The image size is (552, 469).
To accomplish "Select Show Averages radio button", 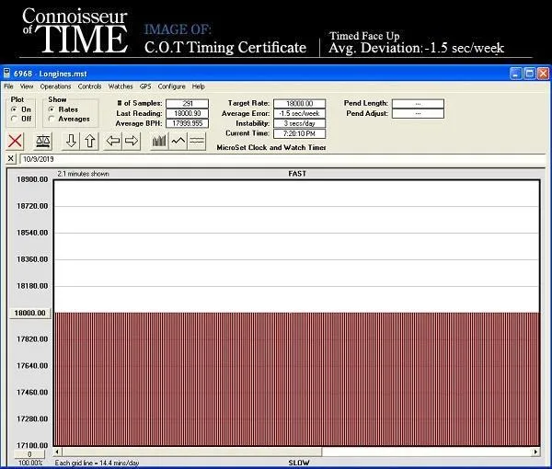I will (x=52, y=119).
